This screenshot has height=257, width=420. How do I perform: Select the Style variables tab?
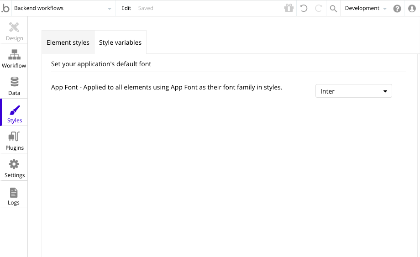120,42
